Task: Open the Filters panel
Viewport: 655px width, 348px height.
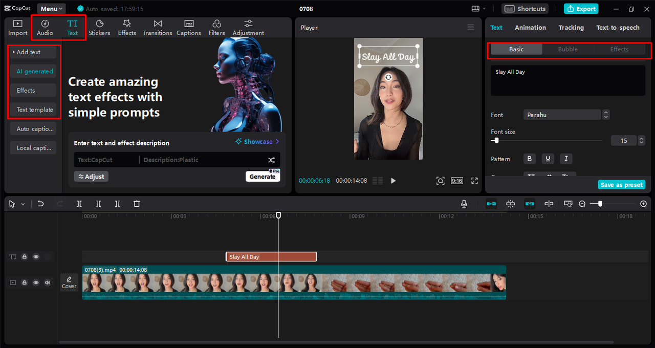Action: (x=217, y=28)
